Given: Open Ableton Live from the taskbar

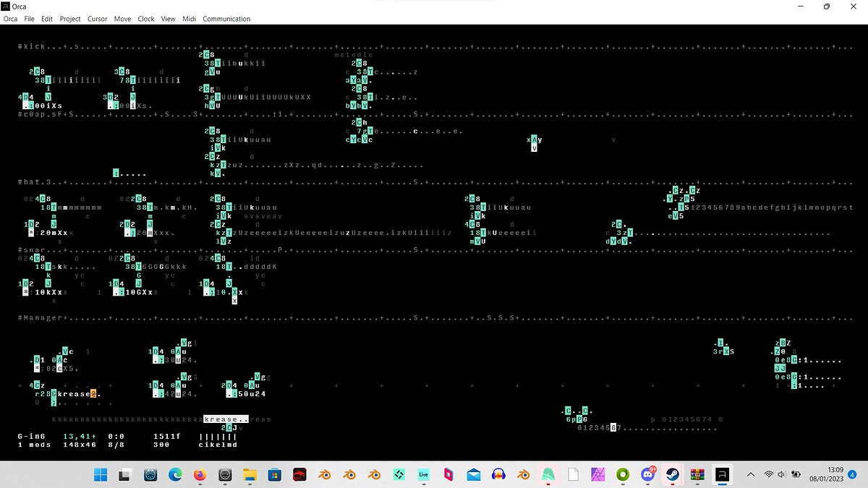Looking at the screenshot, I should [423, 475].
